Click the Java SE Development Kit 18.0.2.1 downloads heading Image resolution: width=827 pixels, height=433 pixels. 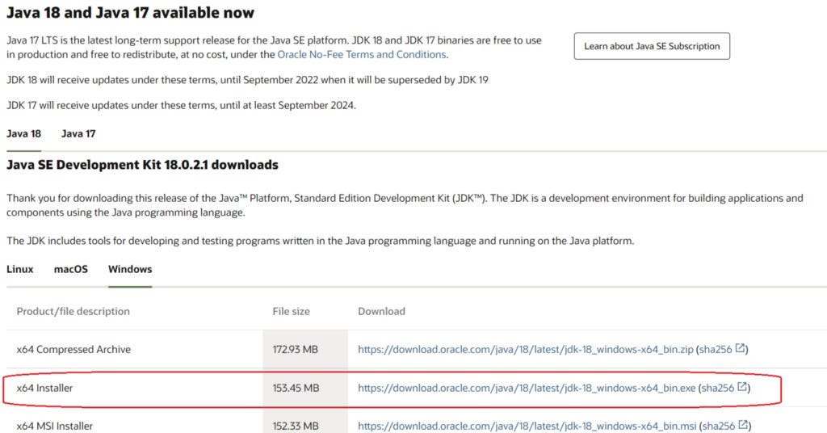pyautogui.click(x=142, y=165)
